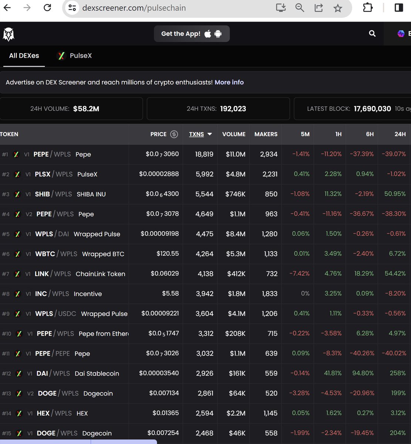Screen dimensions: 411x444
Task: Click the install app icon in address bar
Action: click(281, 8)
